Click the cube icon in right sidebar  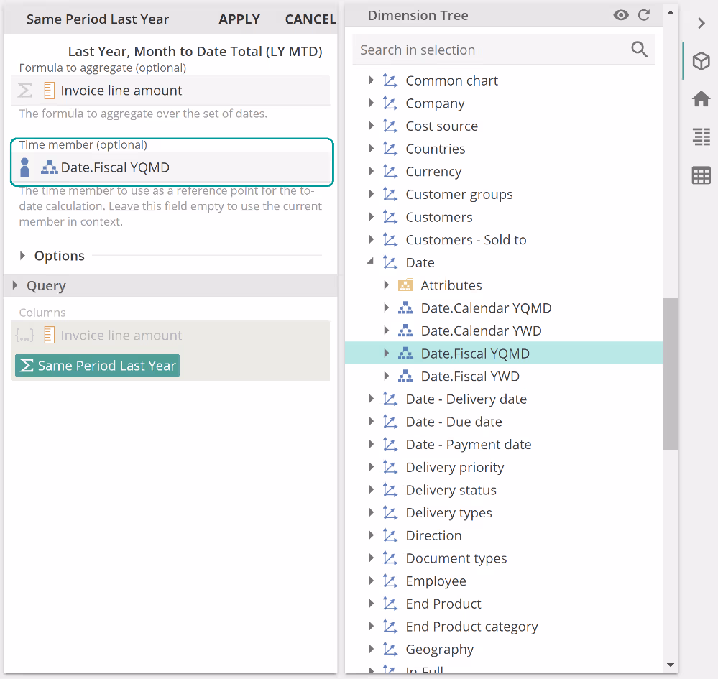pyautogui.click(x=701, y=62)
